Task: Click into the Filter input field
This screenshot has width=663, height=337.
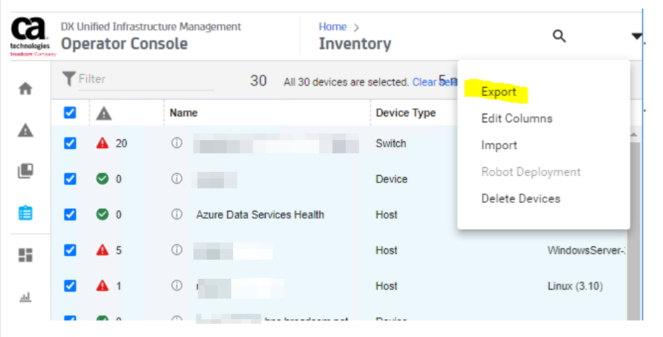Action: click(x=146, y=79)
